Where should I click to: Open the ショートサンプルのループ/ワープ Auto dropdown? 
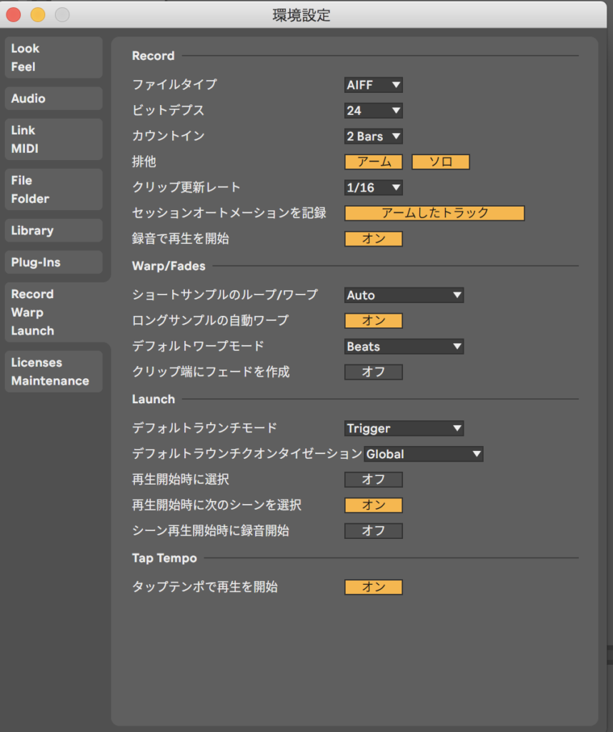404,295
